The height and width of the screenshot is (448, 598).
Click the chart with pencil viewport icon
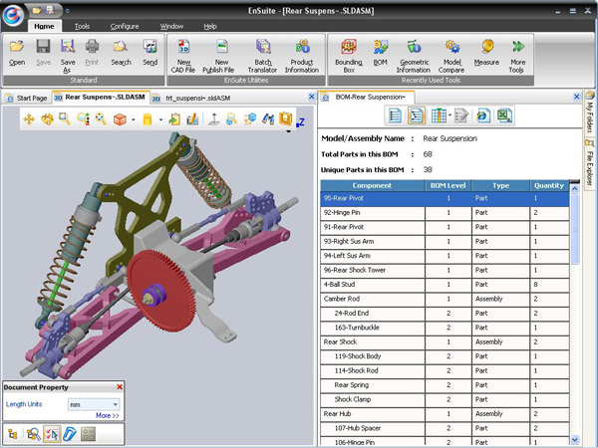pyautogui.click(x=192, y=119)
